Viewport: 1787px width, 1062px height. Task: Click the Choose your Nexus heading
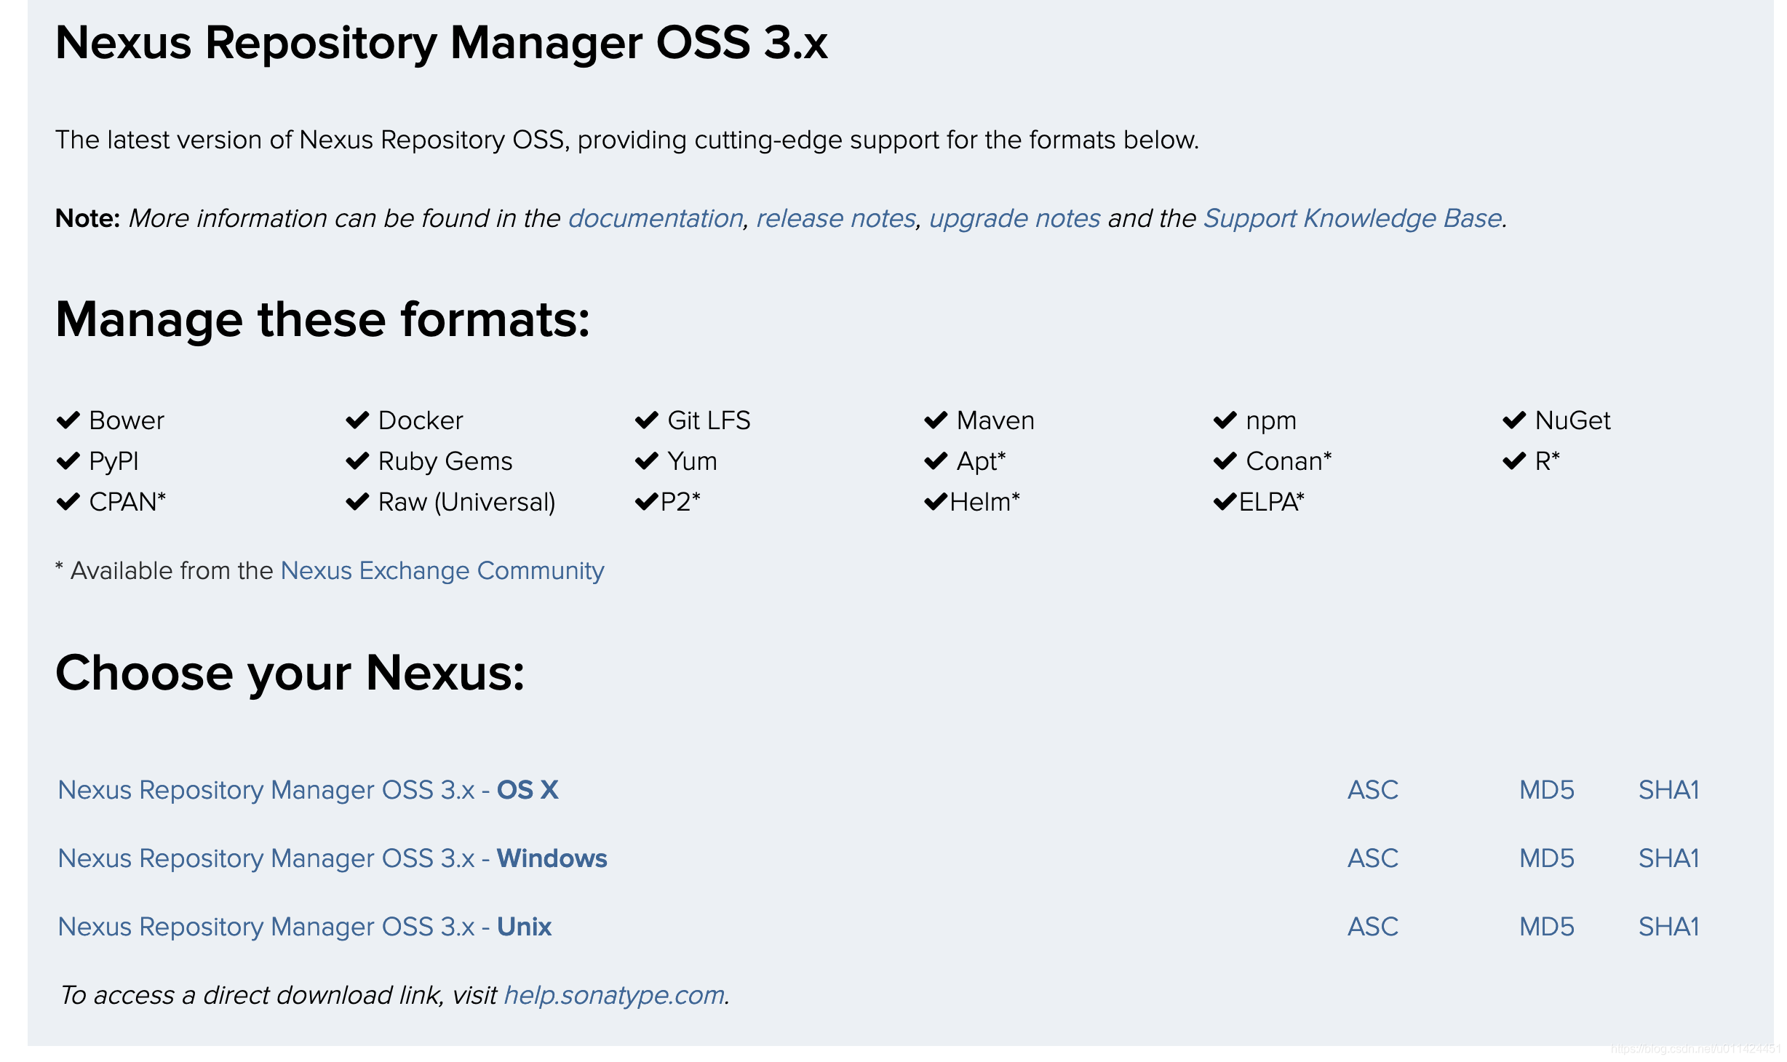[290, 674]
